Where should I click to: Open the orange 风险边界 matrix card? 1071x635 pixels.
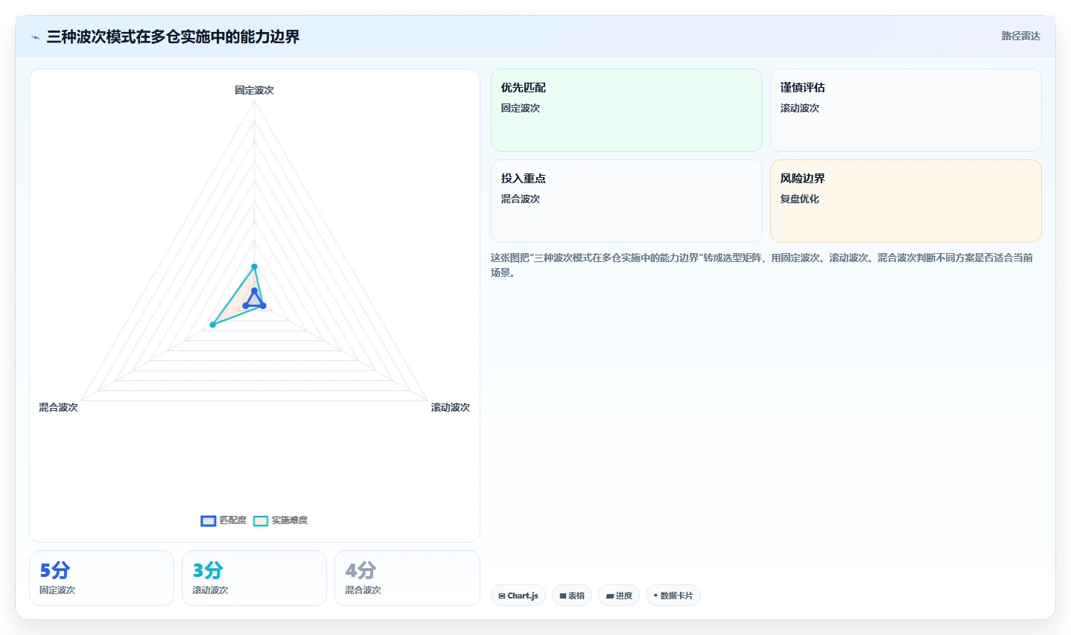click(906, 201)
